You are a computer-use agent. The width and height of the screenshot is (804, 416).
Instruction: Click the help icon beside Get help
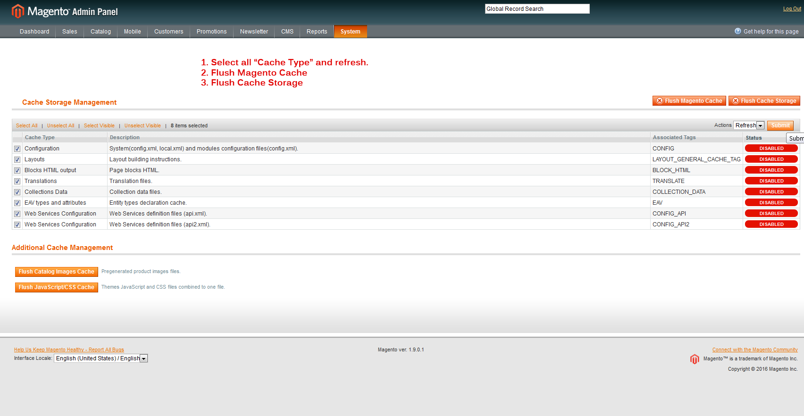coord(738,31)
